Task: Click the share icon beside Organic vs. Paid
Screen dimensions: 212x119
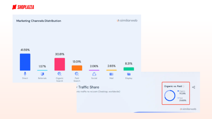Action: 194,87
